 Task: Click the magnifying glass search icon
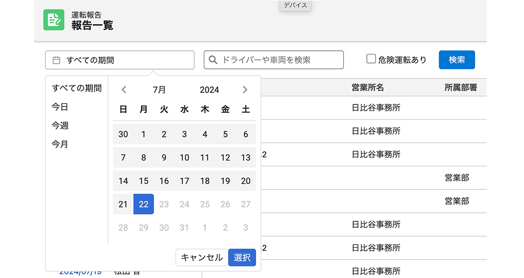[x=213, y=60]
